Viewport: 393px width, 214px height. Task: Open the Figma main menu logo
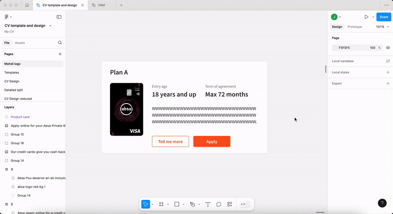pos(6,17)
